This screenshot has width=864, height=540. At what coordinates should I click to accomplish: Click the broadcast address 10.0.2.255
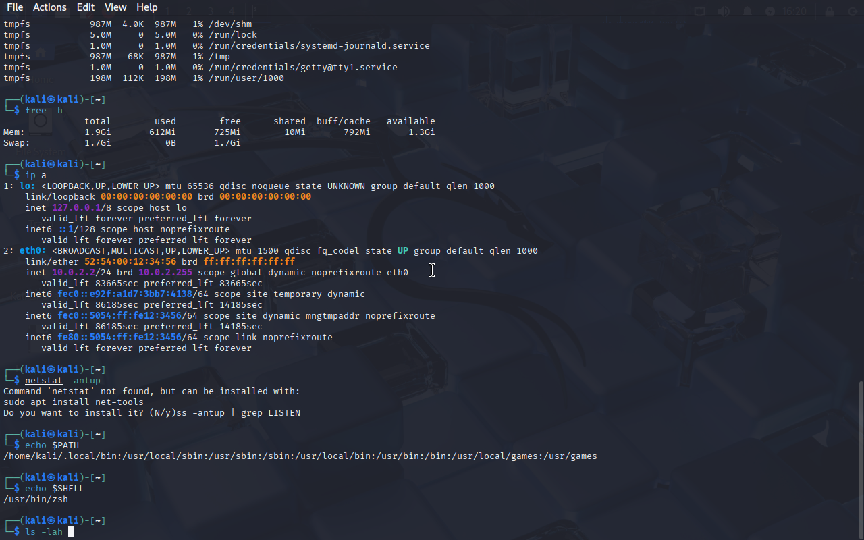pyautogui.click(x=165, y=273)
